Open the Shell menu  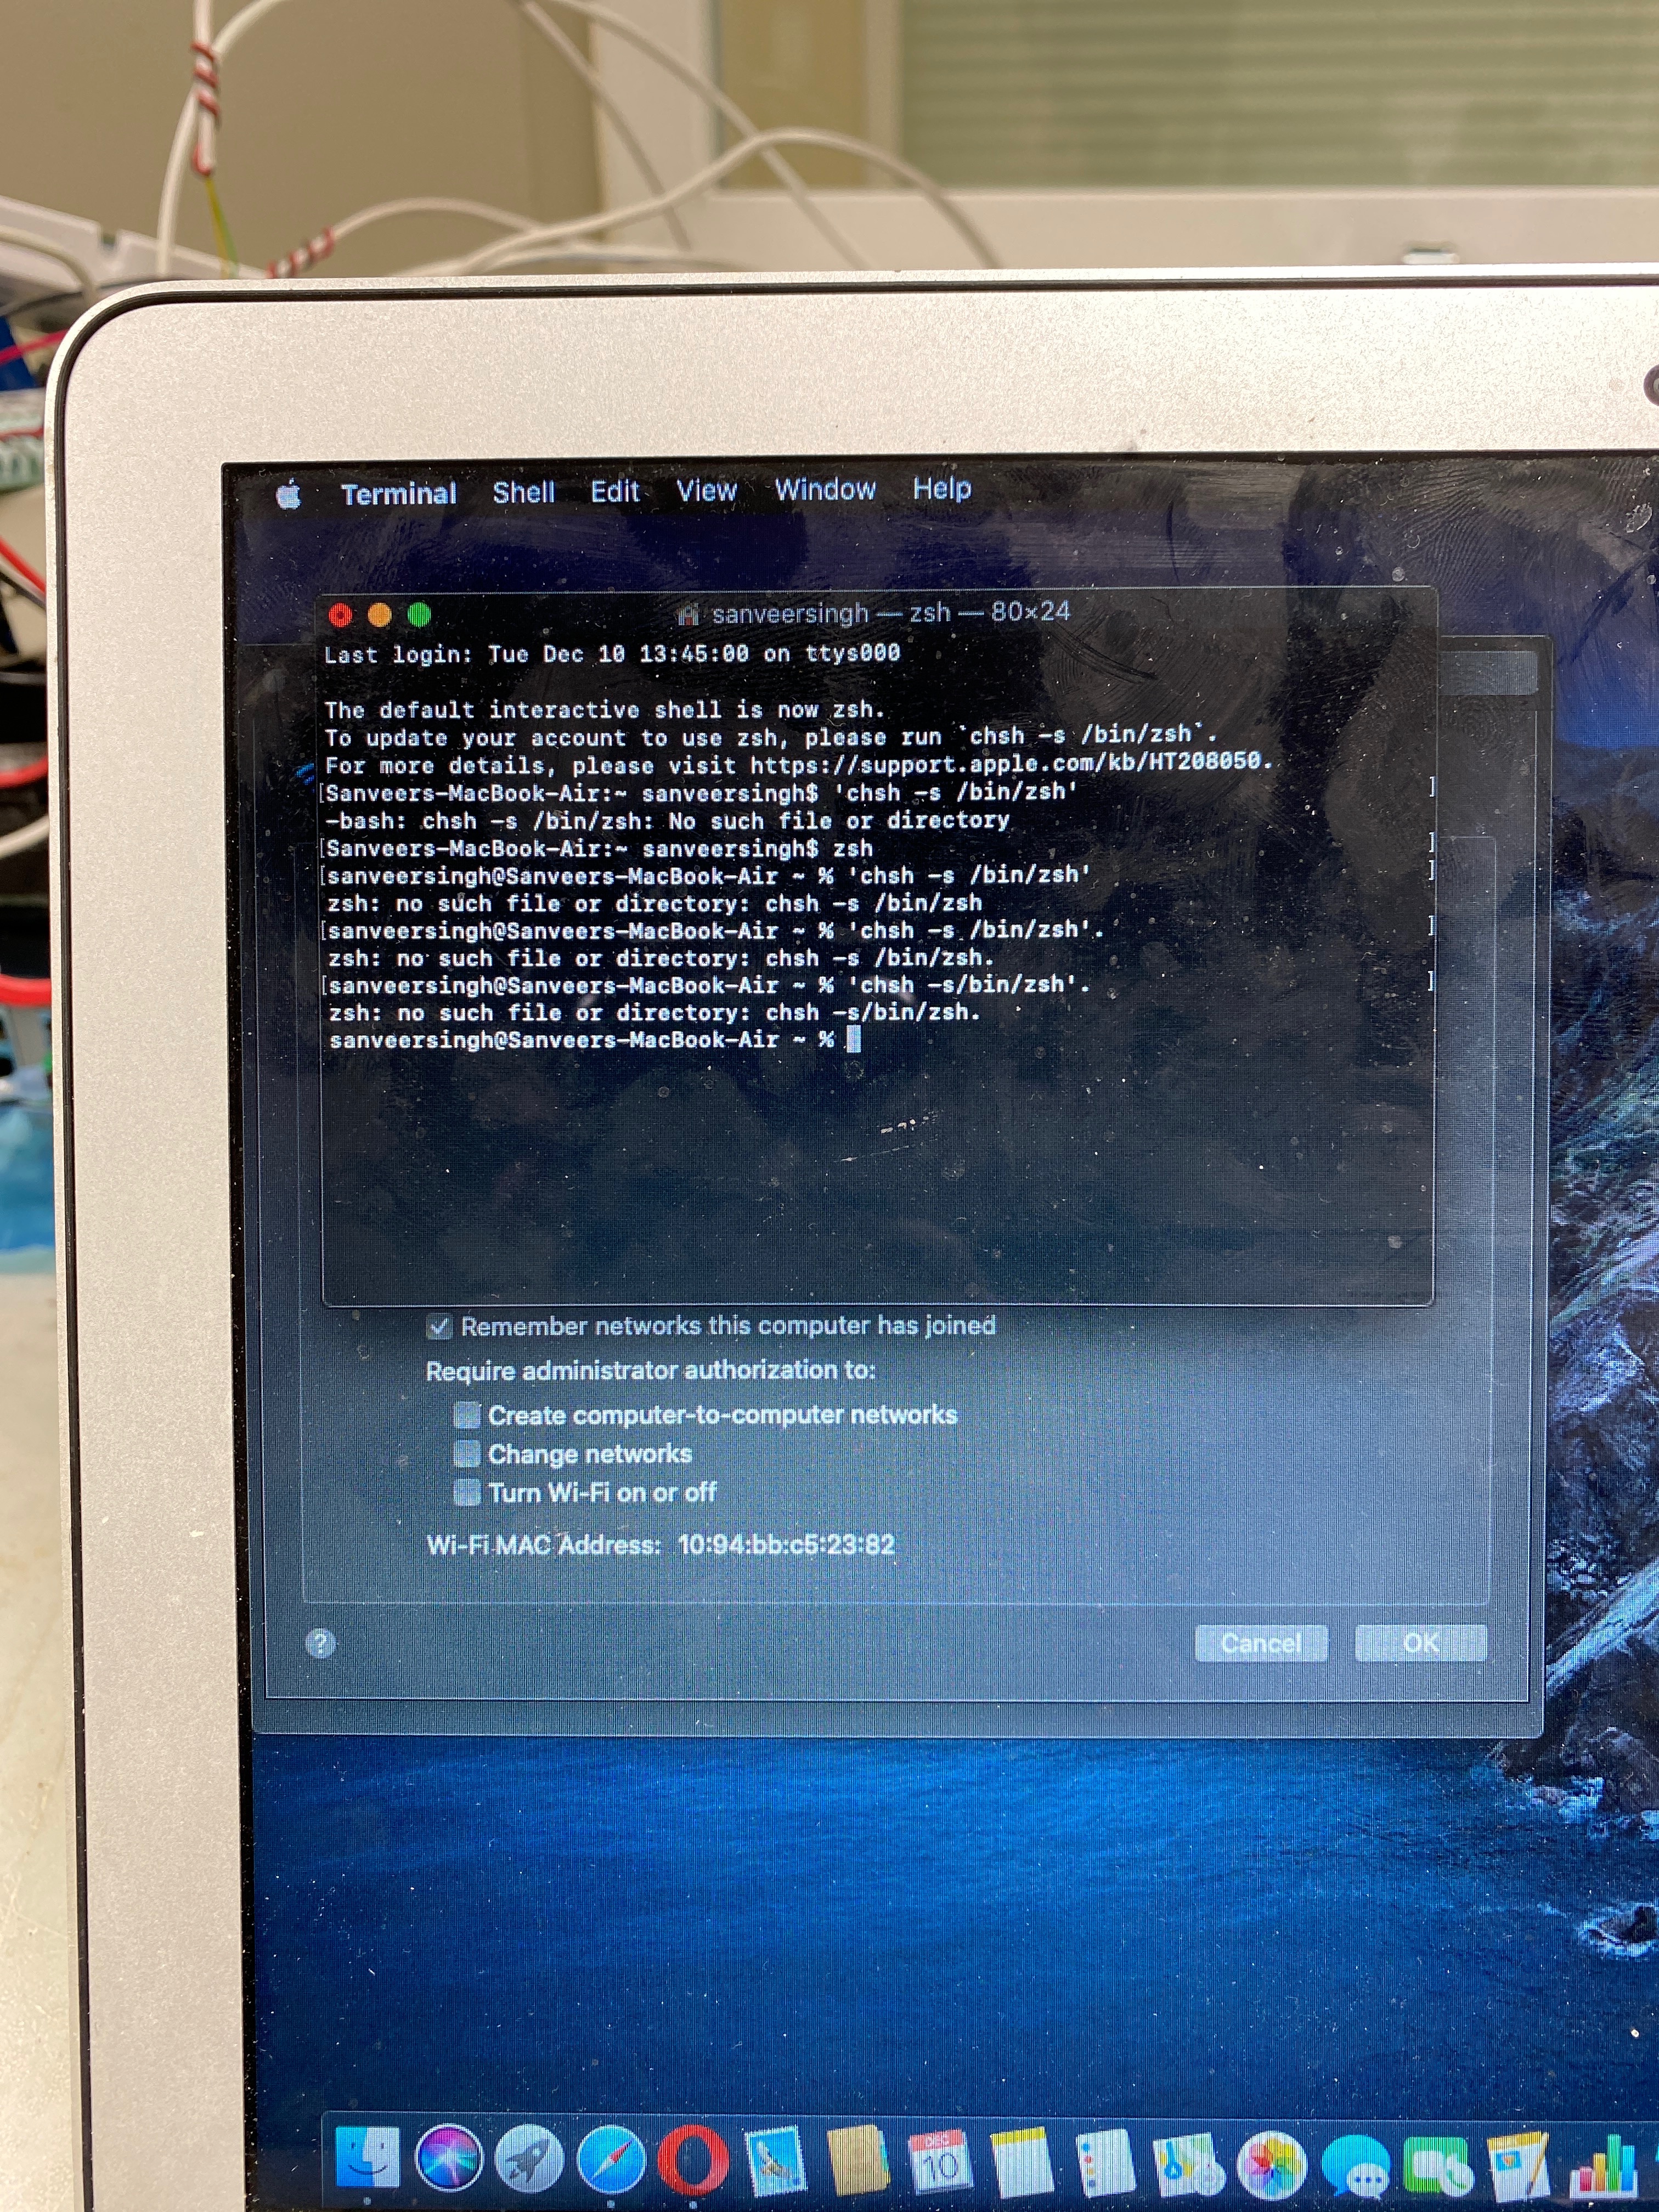click(523, 492)
